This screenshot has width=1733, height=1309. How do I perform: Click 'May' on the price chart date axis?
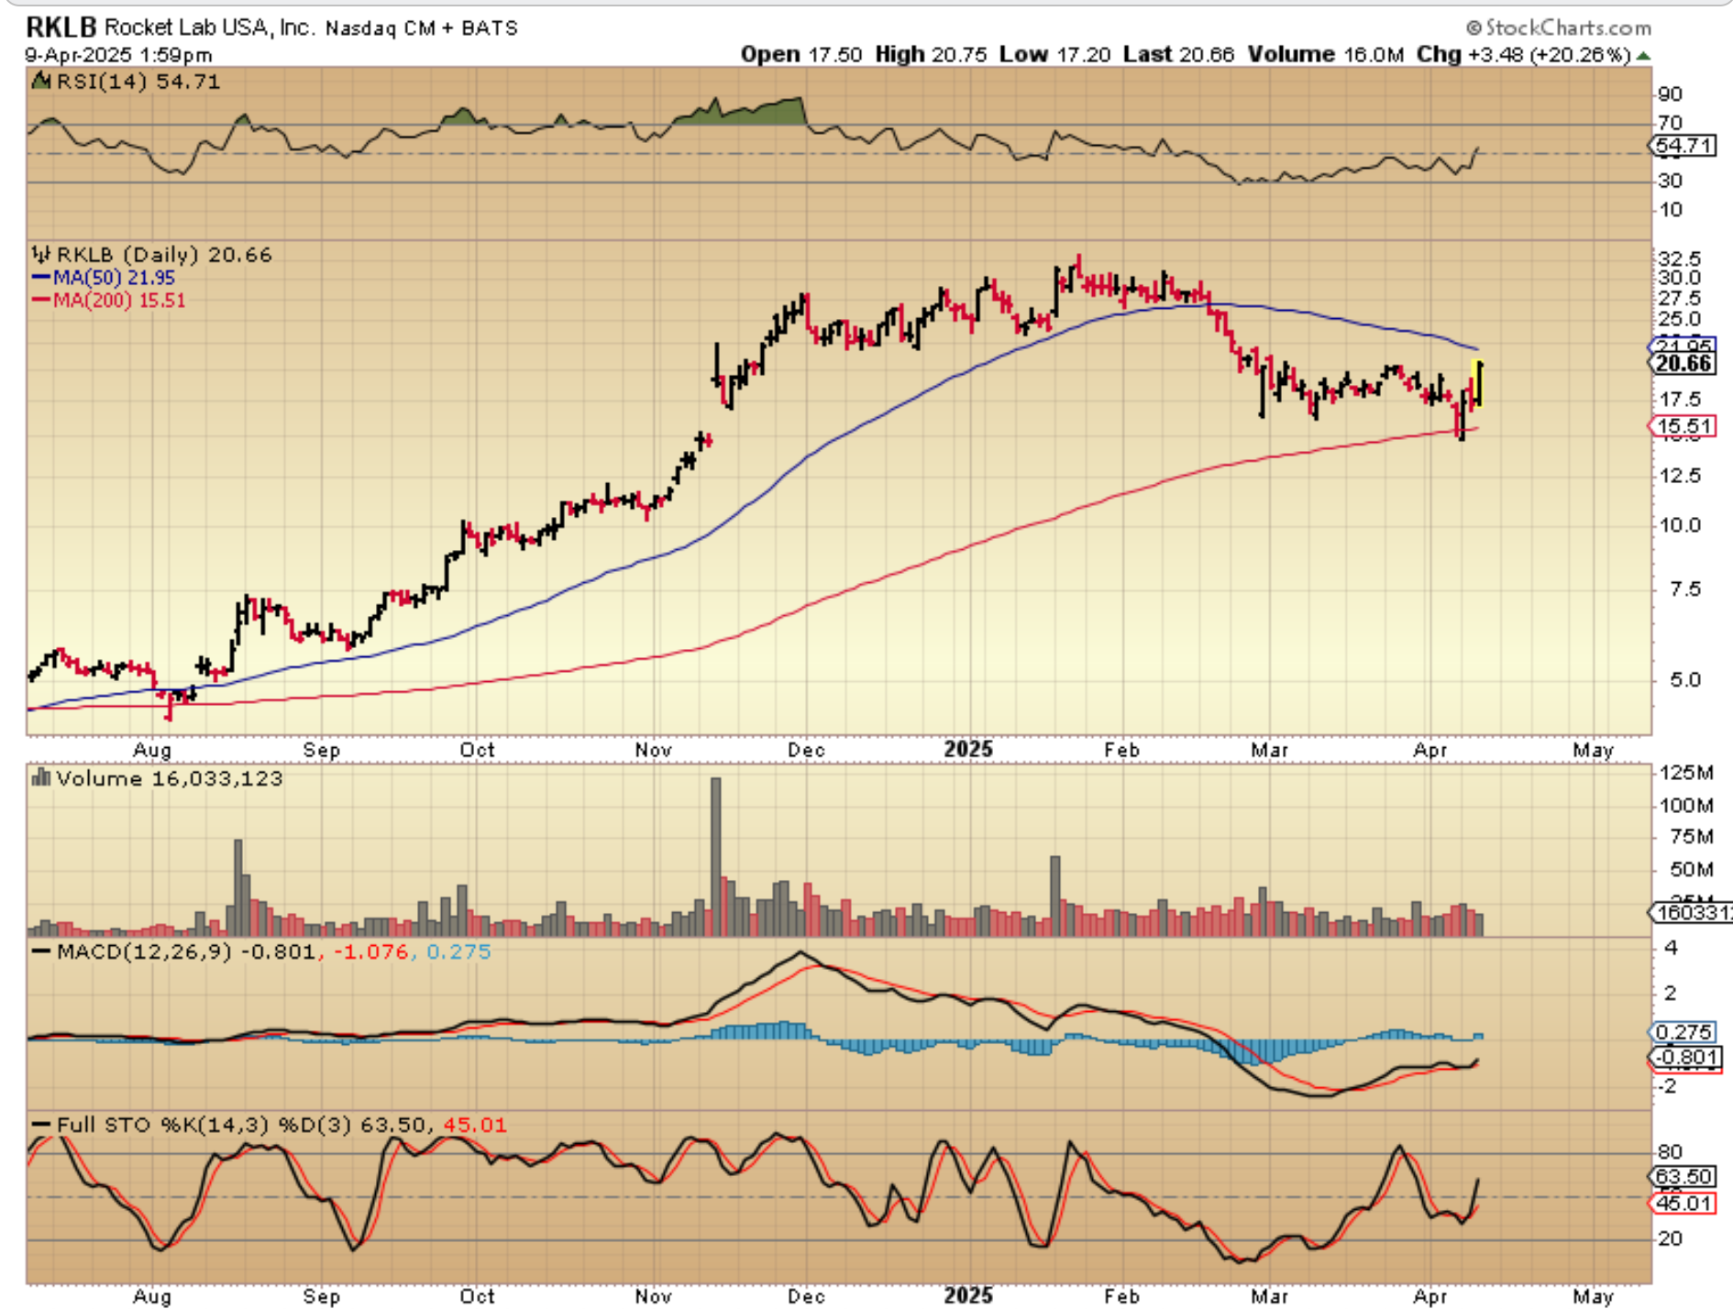[x=1593, y=750]
